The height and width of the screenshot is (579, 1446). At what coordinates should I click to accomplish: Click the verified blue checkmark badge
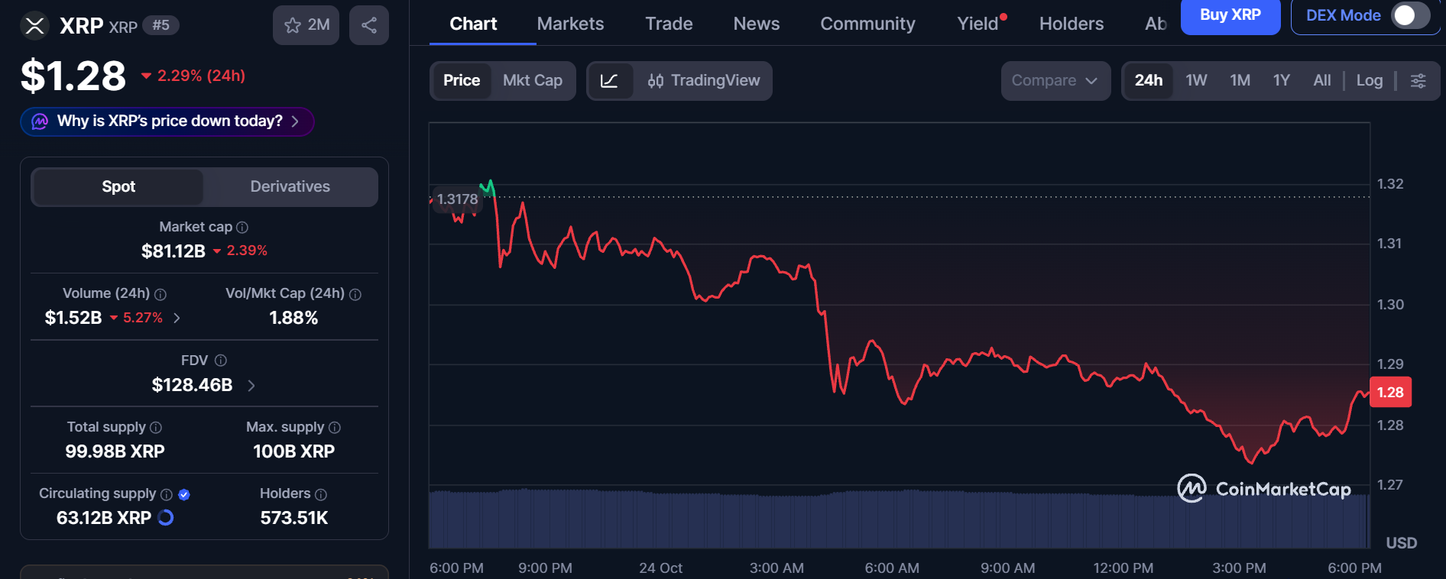pos(184,494)
